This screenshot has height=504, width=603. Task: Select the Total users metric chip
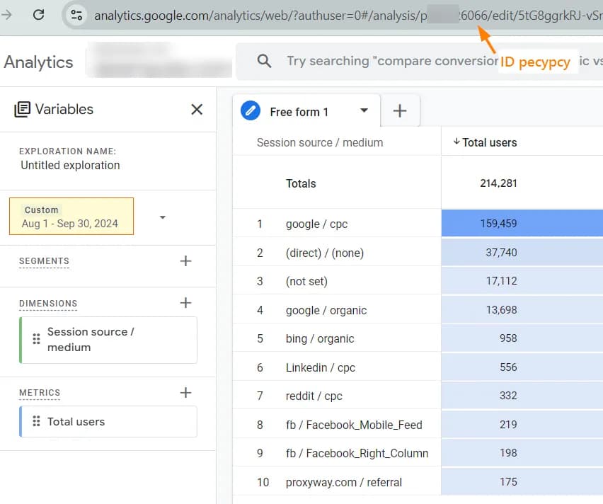108,422
